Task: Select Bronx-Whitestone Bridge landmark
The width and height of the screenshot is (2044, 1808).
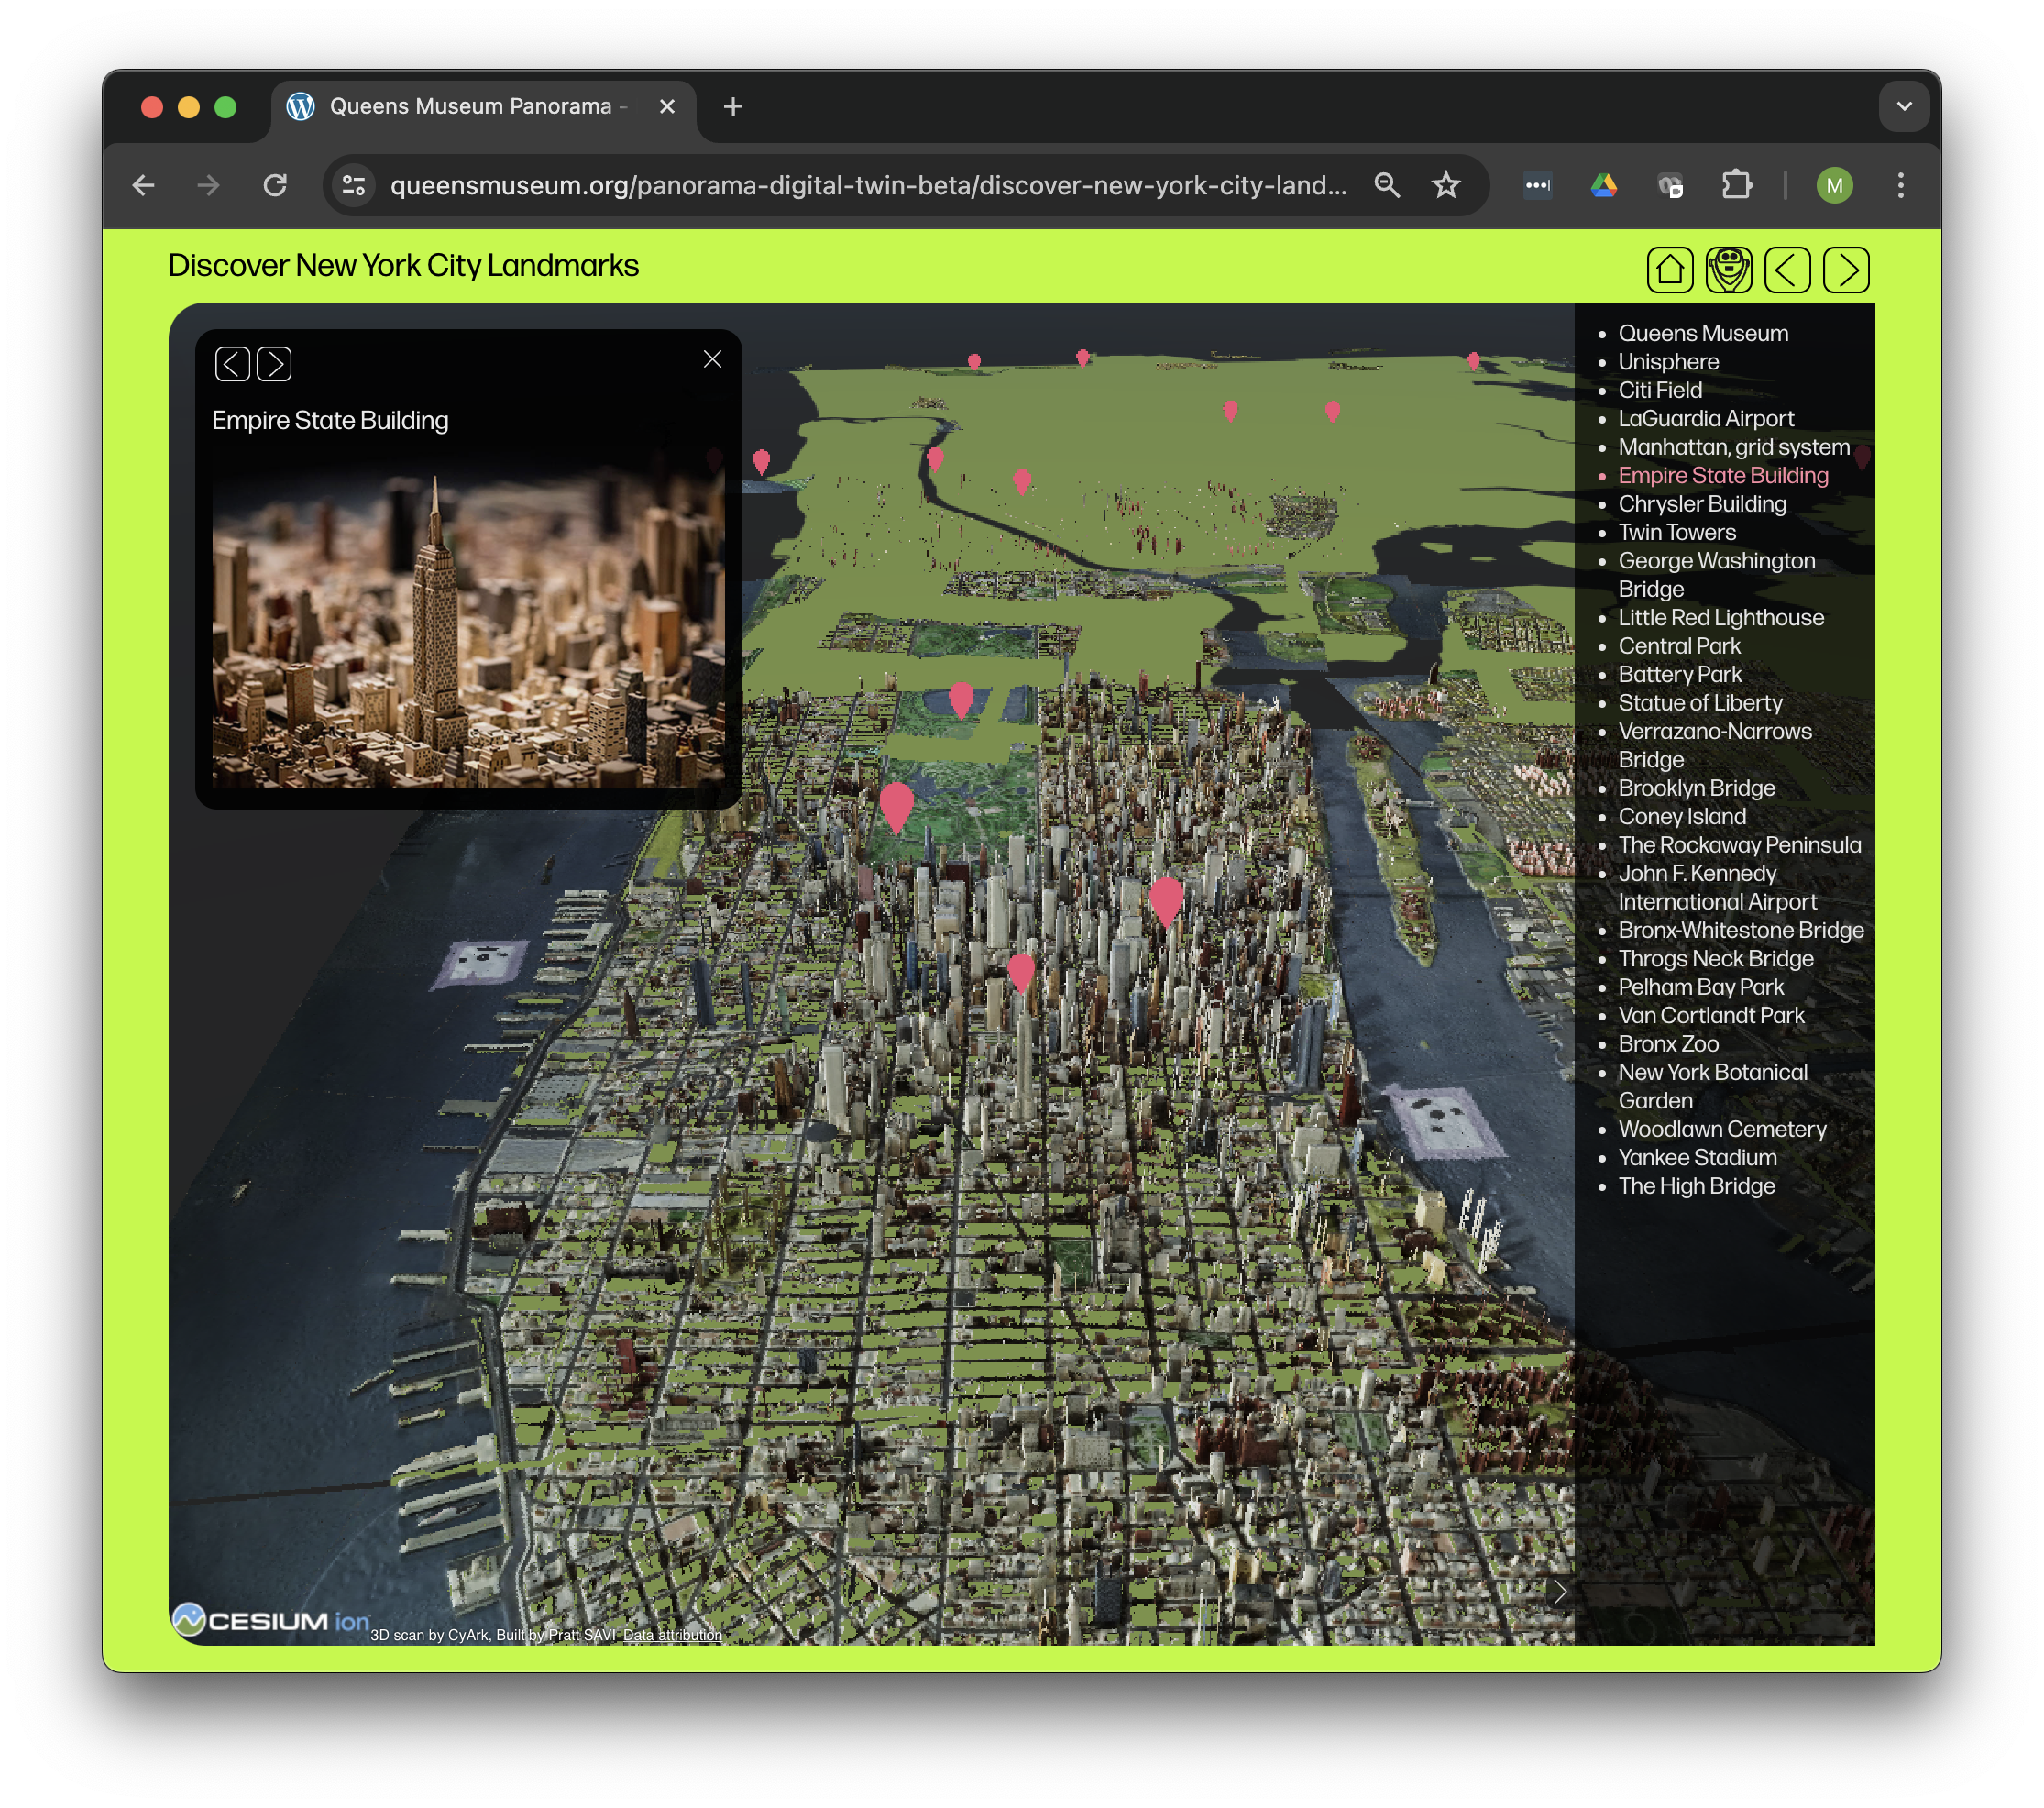Action: pyautogui.click(x=1741, y=930)
